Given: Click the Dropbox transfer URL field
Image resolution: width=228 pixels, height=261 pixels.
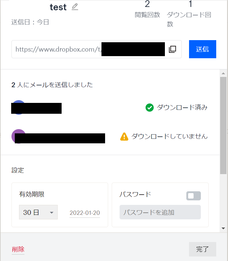Looking at the screenshot, I should click(x=57, y=49).
